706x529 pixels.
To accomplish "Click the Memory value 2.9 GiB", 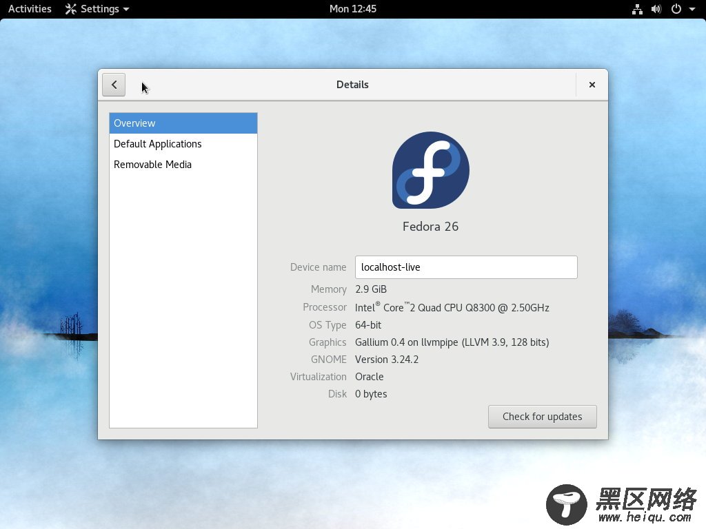I will tap(370, 289).
